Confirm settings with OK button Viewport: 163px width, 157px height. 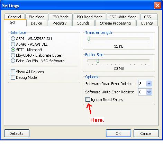(118, 133)
